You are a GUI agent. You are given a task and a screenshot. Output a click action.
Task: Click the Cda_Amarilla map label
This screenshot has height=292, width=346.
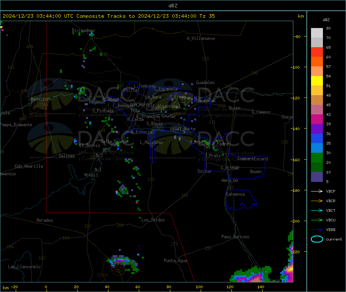pos(29,166)
